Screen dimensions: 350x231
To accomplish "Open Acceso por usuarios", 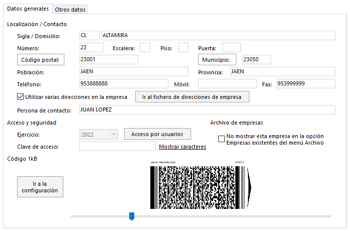I will [x=157, y=134].
